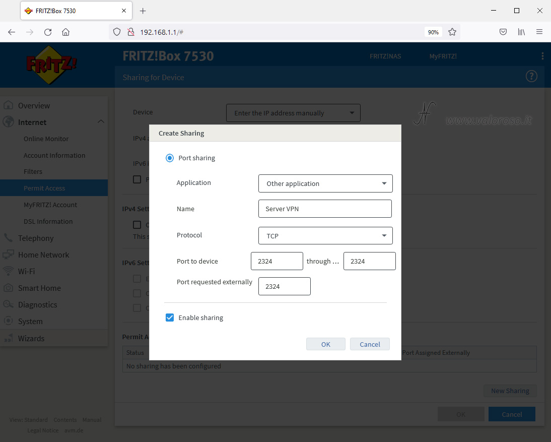Open the Manual link in footer
Screen dimensions: 551x442
click(x=92, y=419)
